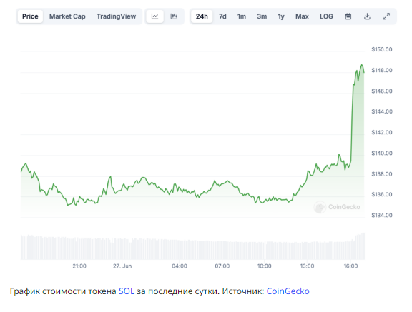Click the volume bars below the chart
This screenshot has width=412, height=312.
(x=192, y=247)
